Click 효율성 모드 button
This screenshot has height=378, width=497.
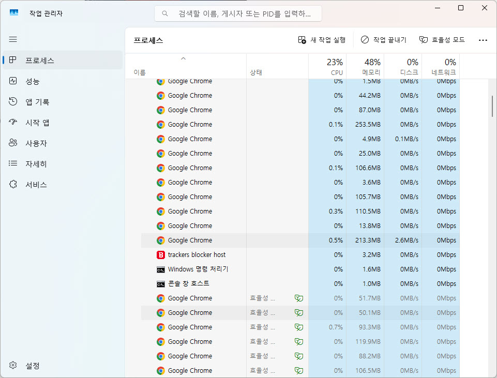pos(442,40)
